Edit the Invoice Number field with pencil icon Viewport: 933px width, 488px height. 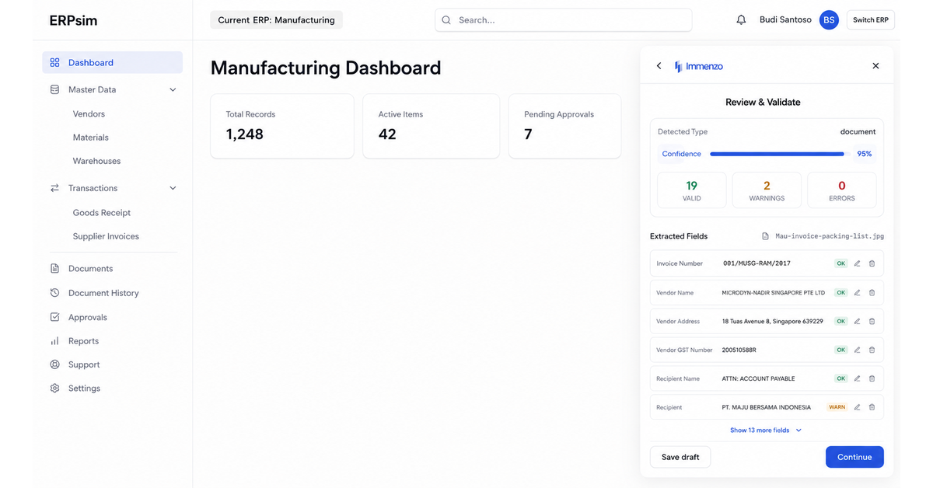857,263
